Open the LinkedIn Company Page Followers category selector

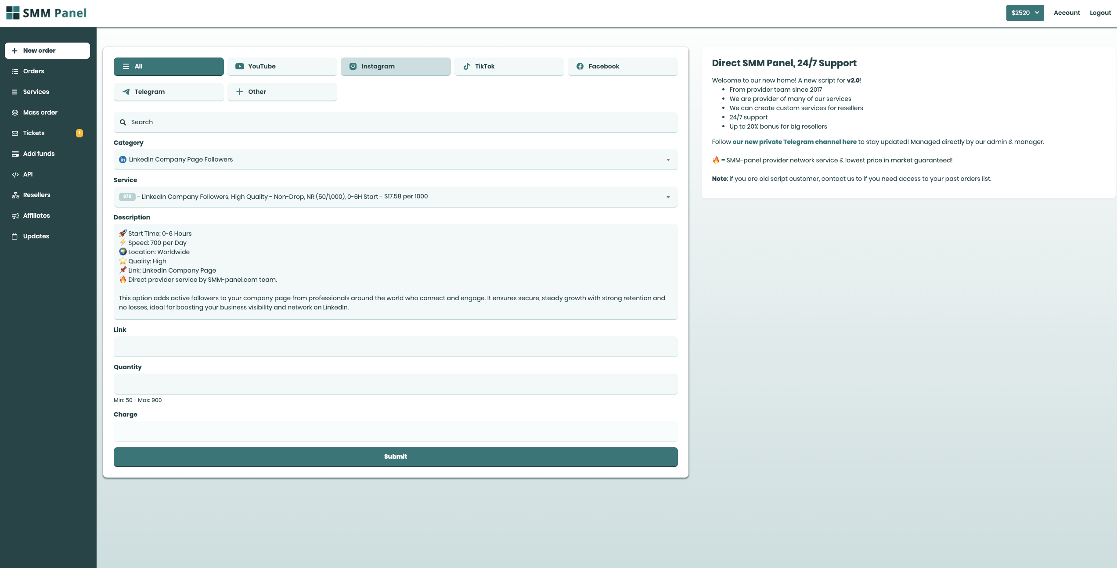click(396, 160)
